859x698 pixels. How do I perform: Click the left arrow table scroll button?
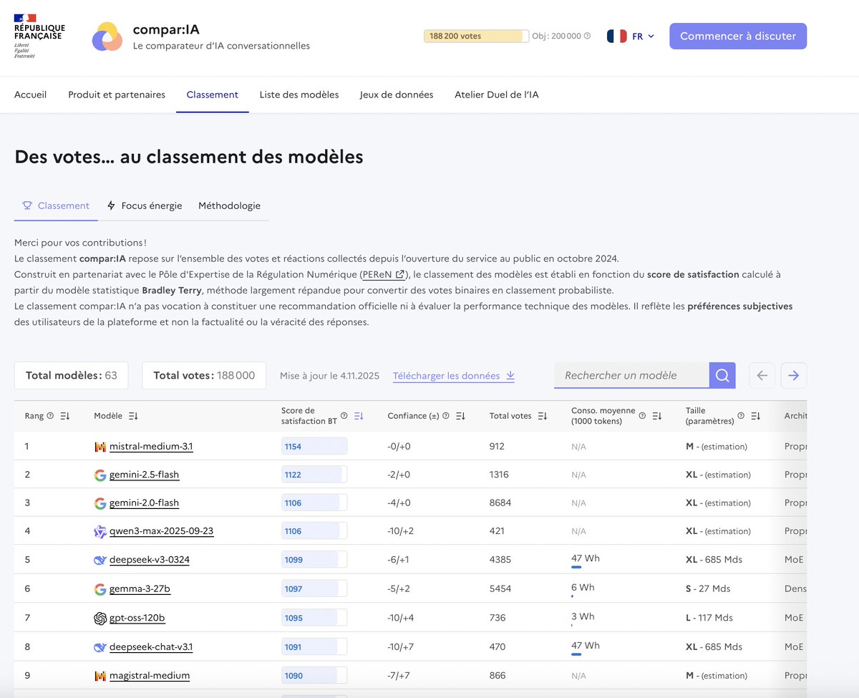762,375
